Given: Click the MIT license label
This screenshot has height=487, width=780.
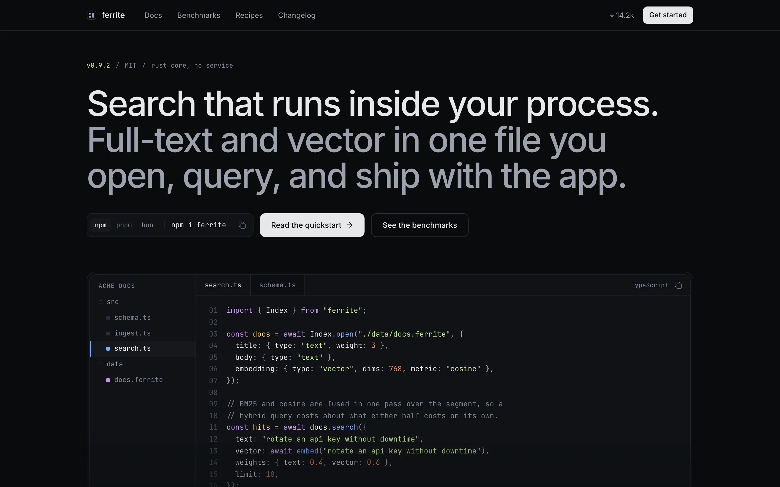Looking at the screenshot, I should click(x=131, y=65).
